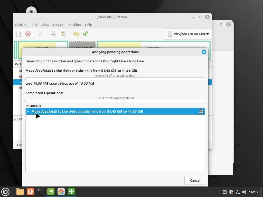
Task: Click the '64.00 MiB of 41.66 GiB copied' text
Action: [x=115, y=76]
